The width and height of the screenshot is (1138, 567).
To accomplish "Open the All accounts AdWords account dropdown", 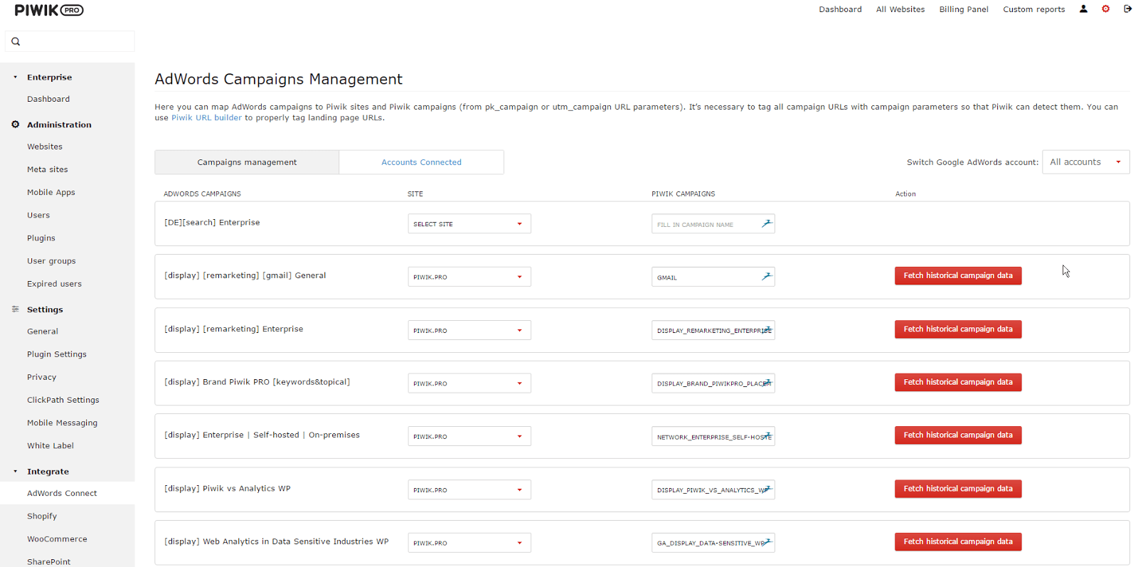I will click(1085, 162).
